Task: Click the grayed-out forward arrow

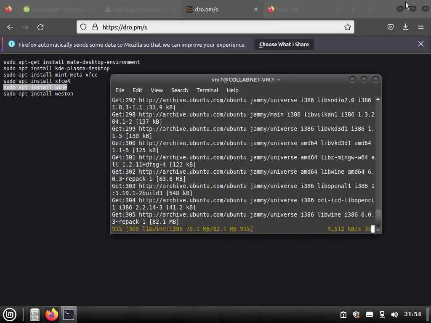Action: click(25, 27)
